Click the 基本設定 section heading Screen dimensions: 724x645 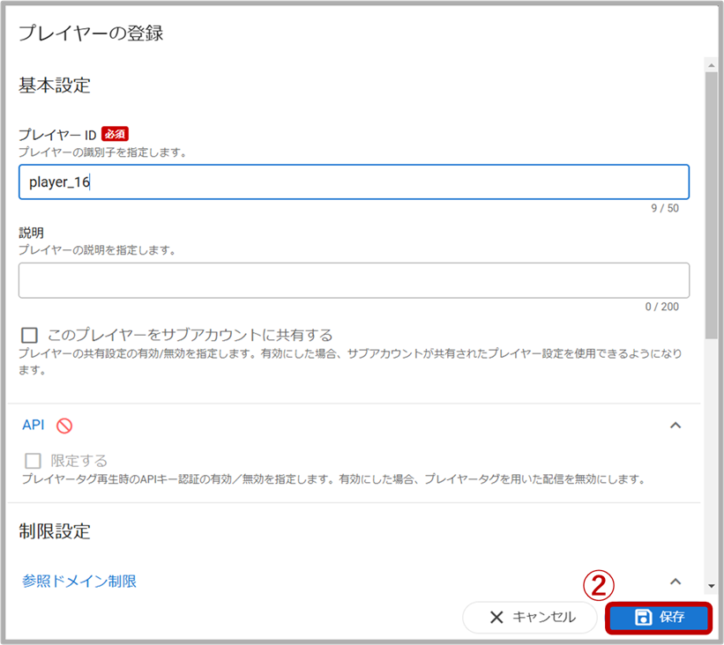(55, 85)
